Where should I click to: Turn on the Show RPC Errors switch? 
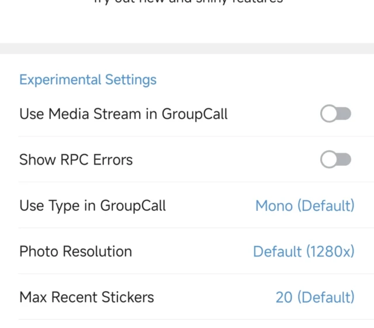[x=335, y=160]
